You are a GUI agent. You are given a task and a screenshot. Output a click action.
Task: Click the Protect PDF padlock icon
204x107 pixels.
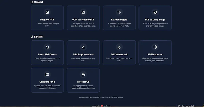(83, 75)
